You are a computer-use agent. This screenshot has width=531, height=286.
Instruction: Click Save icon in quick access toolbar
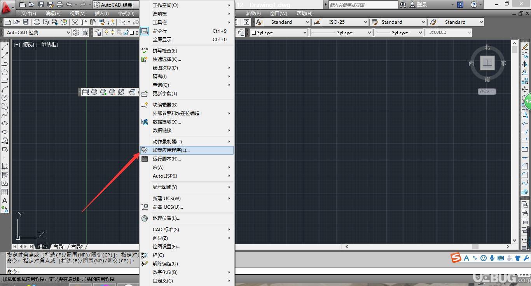pyautogui.click(x=41, y=5)
